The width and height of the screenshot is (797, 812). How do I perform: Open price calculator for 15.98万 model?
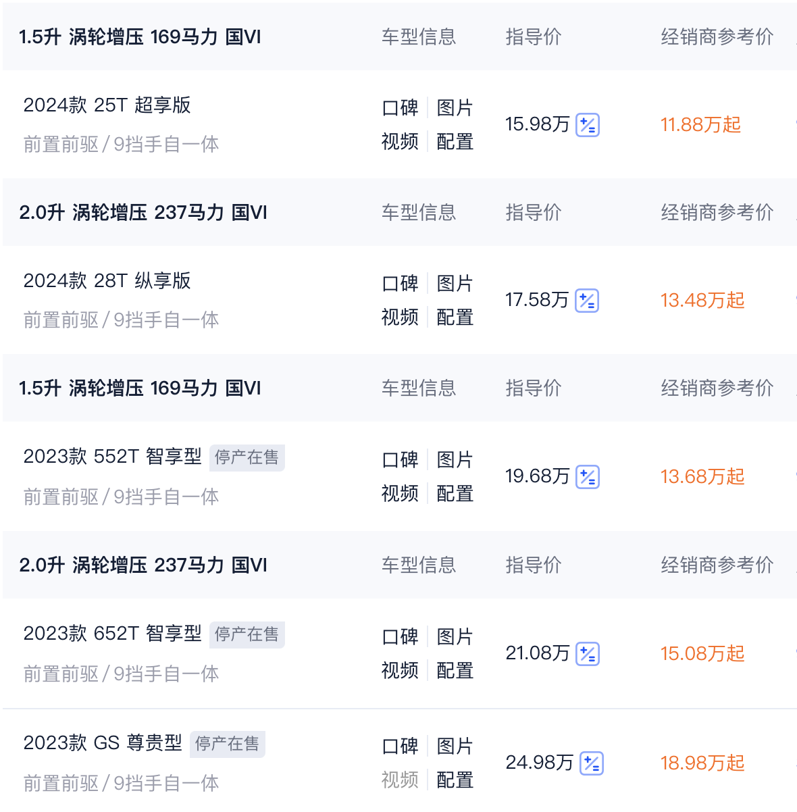[x=587, y=125]
